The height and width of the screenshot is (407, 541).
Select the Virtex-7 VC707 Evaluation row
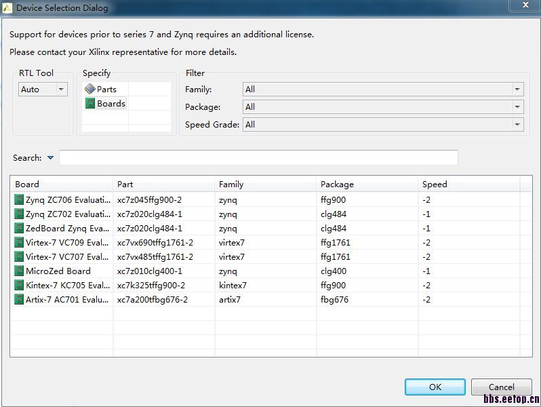click(x=271, y=257)
